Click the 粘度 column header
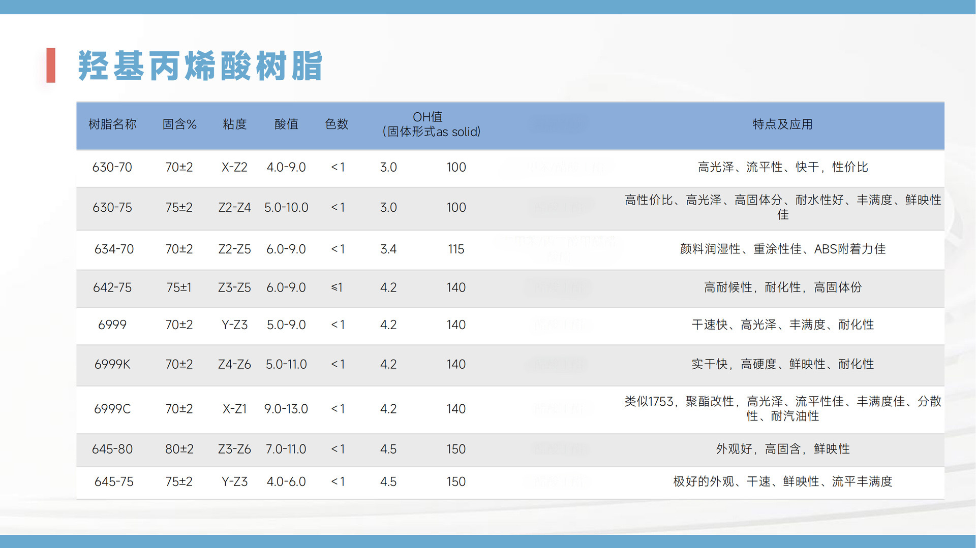976x548 pixels. 234,124
